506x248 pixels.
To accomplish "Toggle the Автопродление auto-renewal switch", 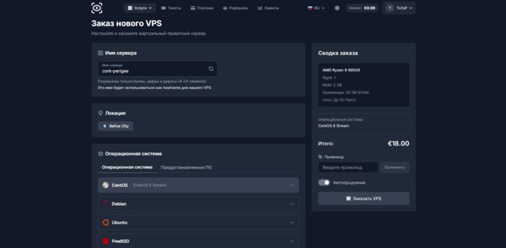I will coord(324,183).
